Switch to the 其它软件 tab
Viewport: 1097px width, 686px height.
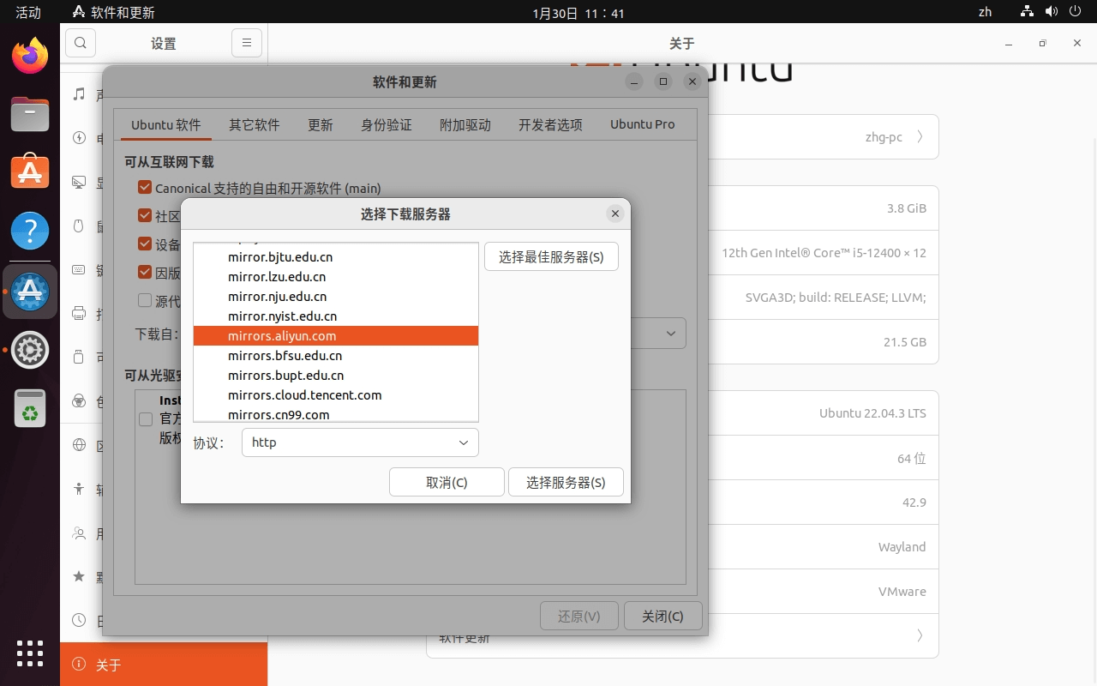254,124
